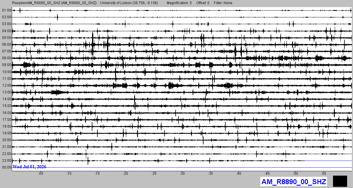Screen dimensions: 353x188
Task: Click the 09:00 hour label
Action: coord(6,65)
